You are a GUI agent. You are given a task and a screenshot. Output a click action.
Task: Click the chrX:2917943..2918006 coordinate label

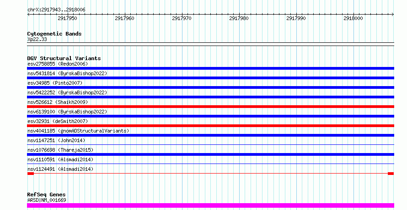56,10
